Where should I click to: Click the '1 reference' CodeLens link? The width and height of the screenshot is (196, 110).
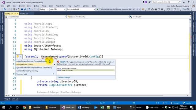coord(42,92)
